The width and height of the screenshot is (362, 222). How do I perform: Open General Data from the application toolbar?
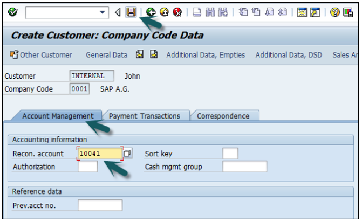pyautogui.click(x=106, y=54)
